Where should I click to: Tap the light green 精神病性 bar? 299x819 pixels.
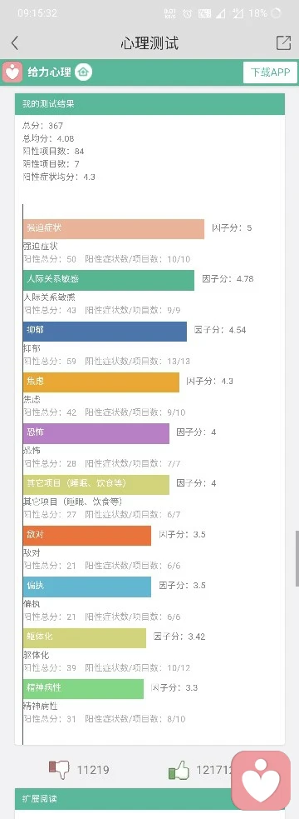tap(83, 689)
